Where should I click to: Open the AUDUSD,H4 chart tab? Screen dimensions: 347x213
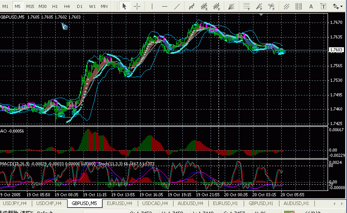[x=191, y=203]
